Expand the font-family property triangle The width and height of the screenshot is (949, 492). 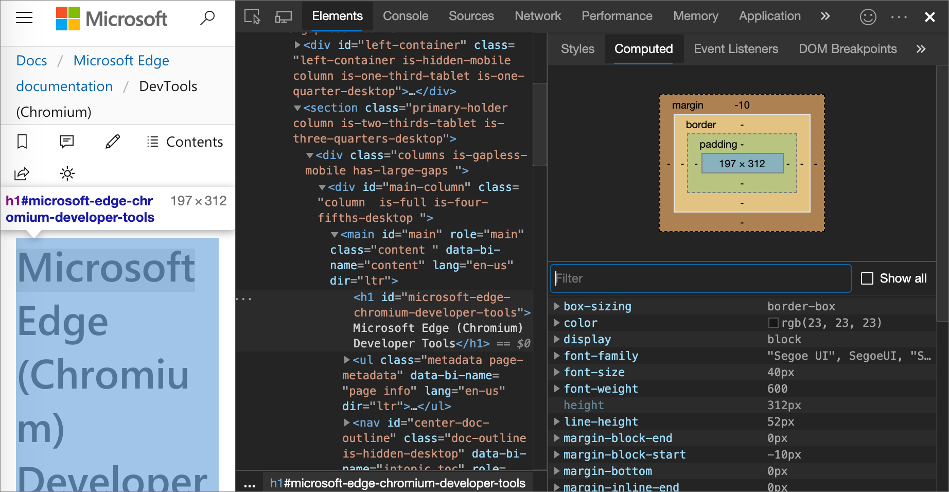(557, 356)
